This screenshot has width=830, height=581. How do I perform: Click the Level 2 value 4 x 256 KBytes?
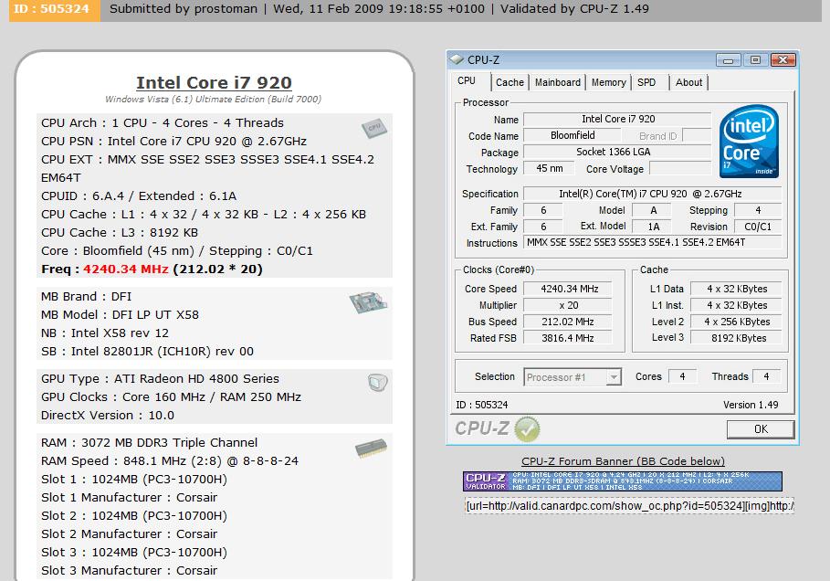[736, 322]
